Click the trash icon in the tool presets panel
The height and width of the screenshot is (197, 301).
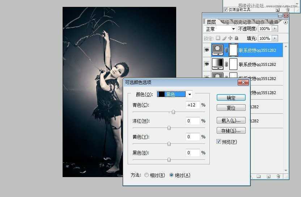[288, 10]
